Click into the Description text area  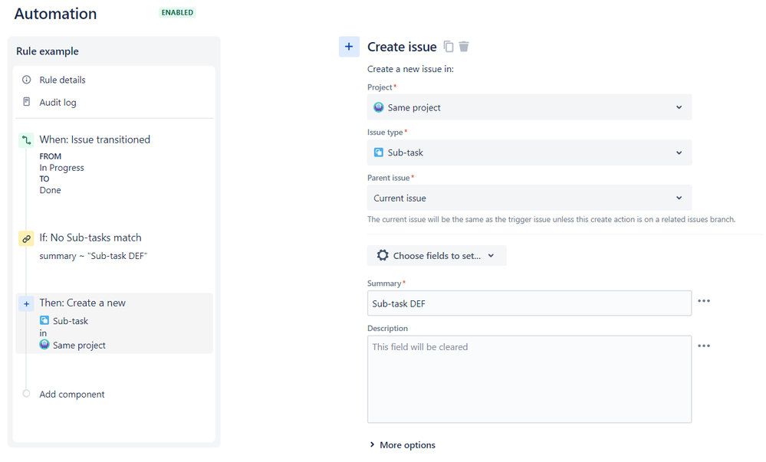click(x=529, y=379)
